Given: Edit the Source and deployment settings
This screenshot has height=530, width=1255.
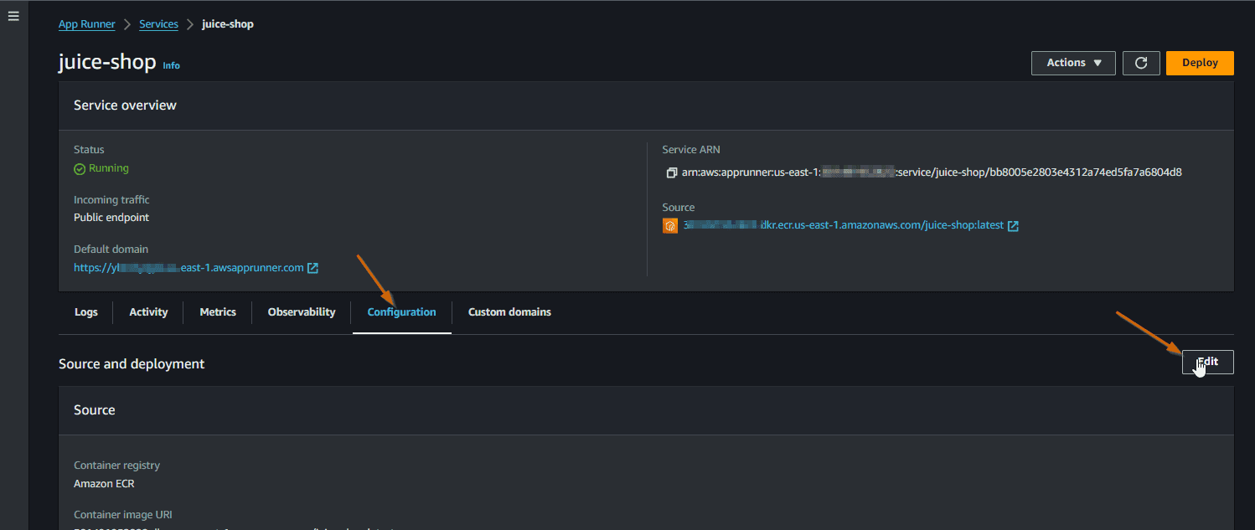Looking at the screenshot, I should click(x=1207, y=363).
